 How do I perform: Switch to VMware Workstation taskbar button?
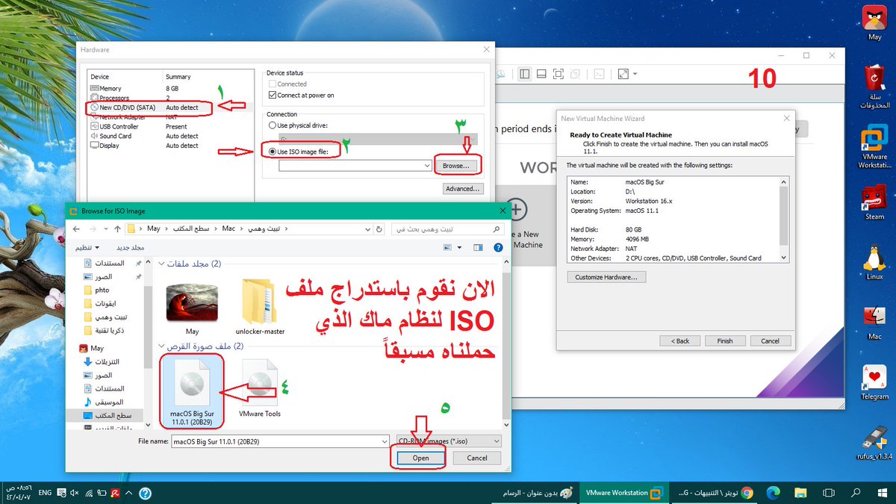click(x=624, y=493)
